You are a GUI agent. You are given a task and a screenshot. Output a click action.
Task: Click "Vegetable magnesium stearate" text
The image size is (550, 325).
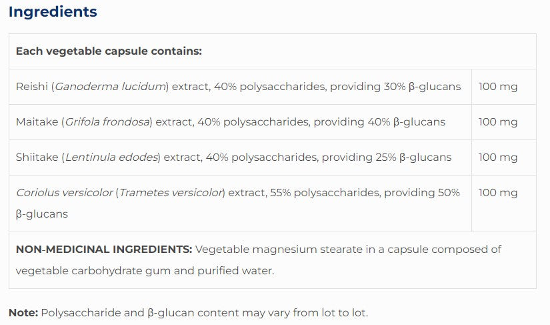[267, 250]
